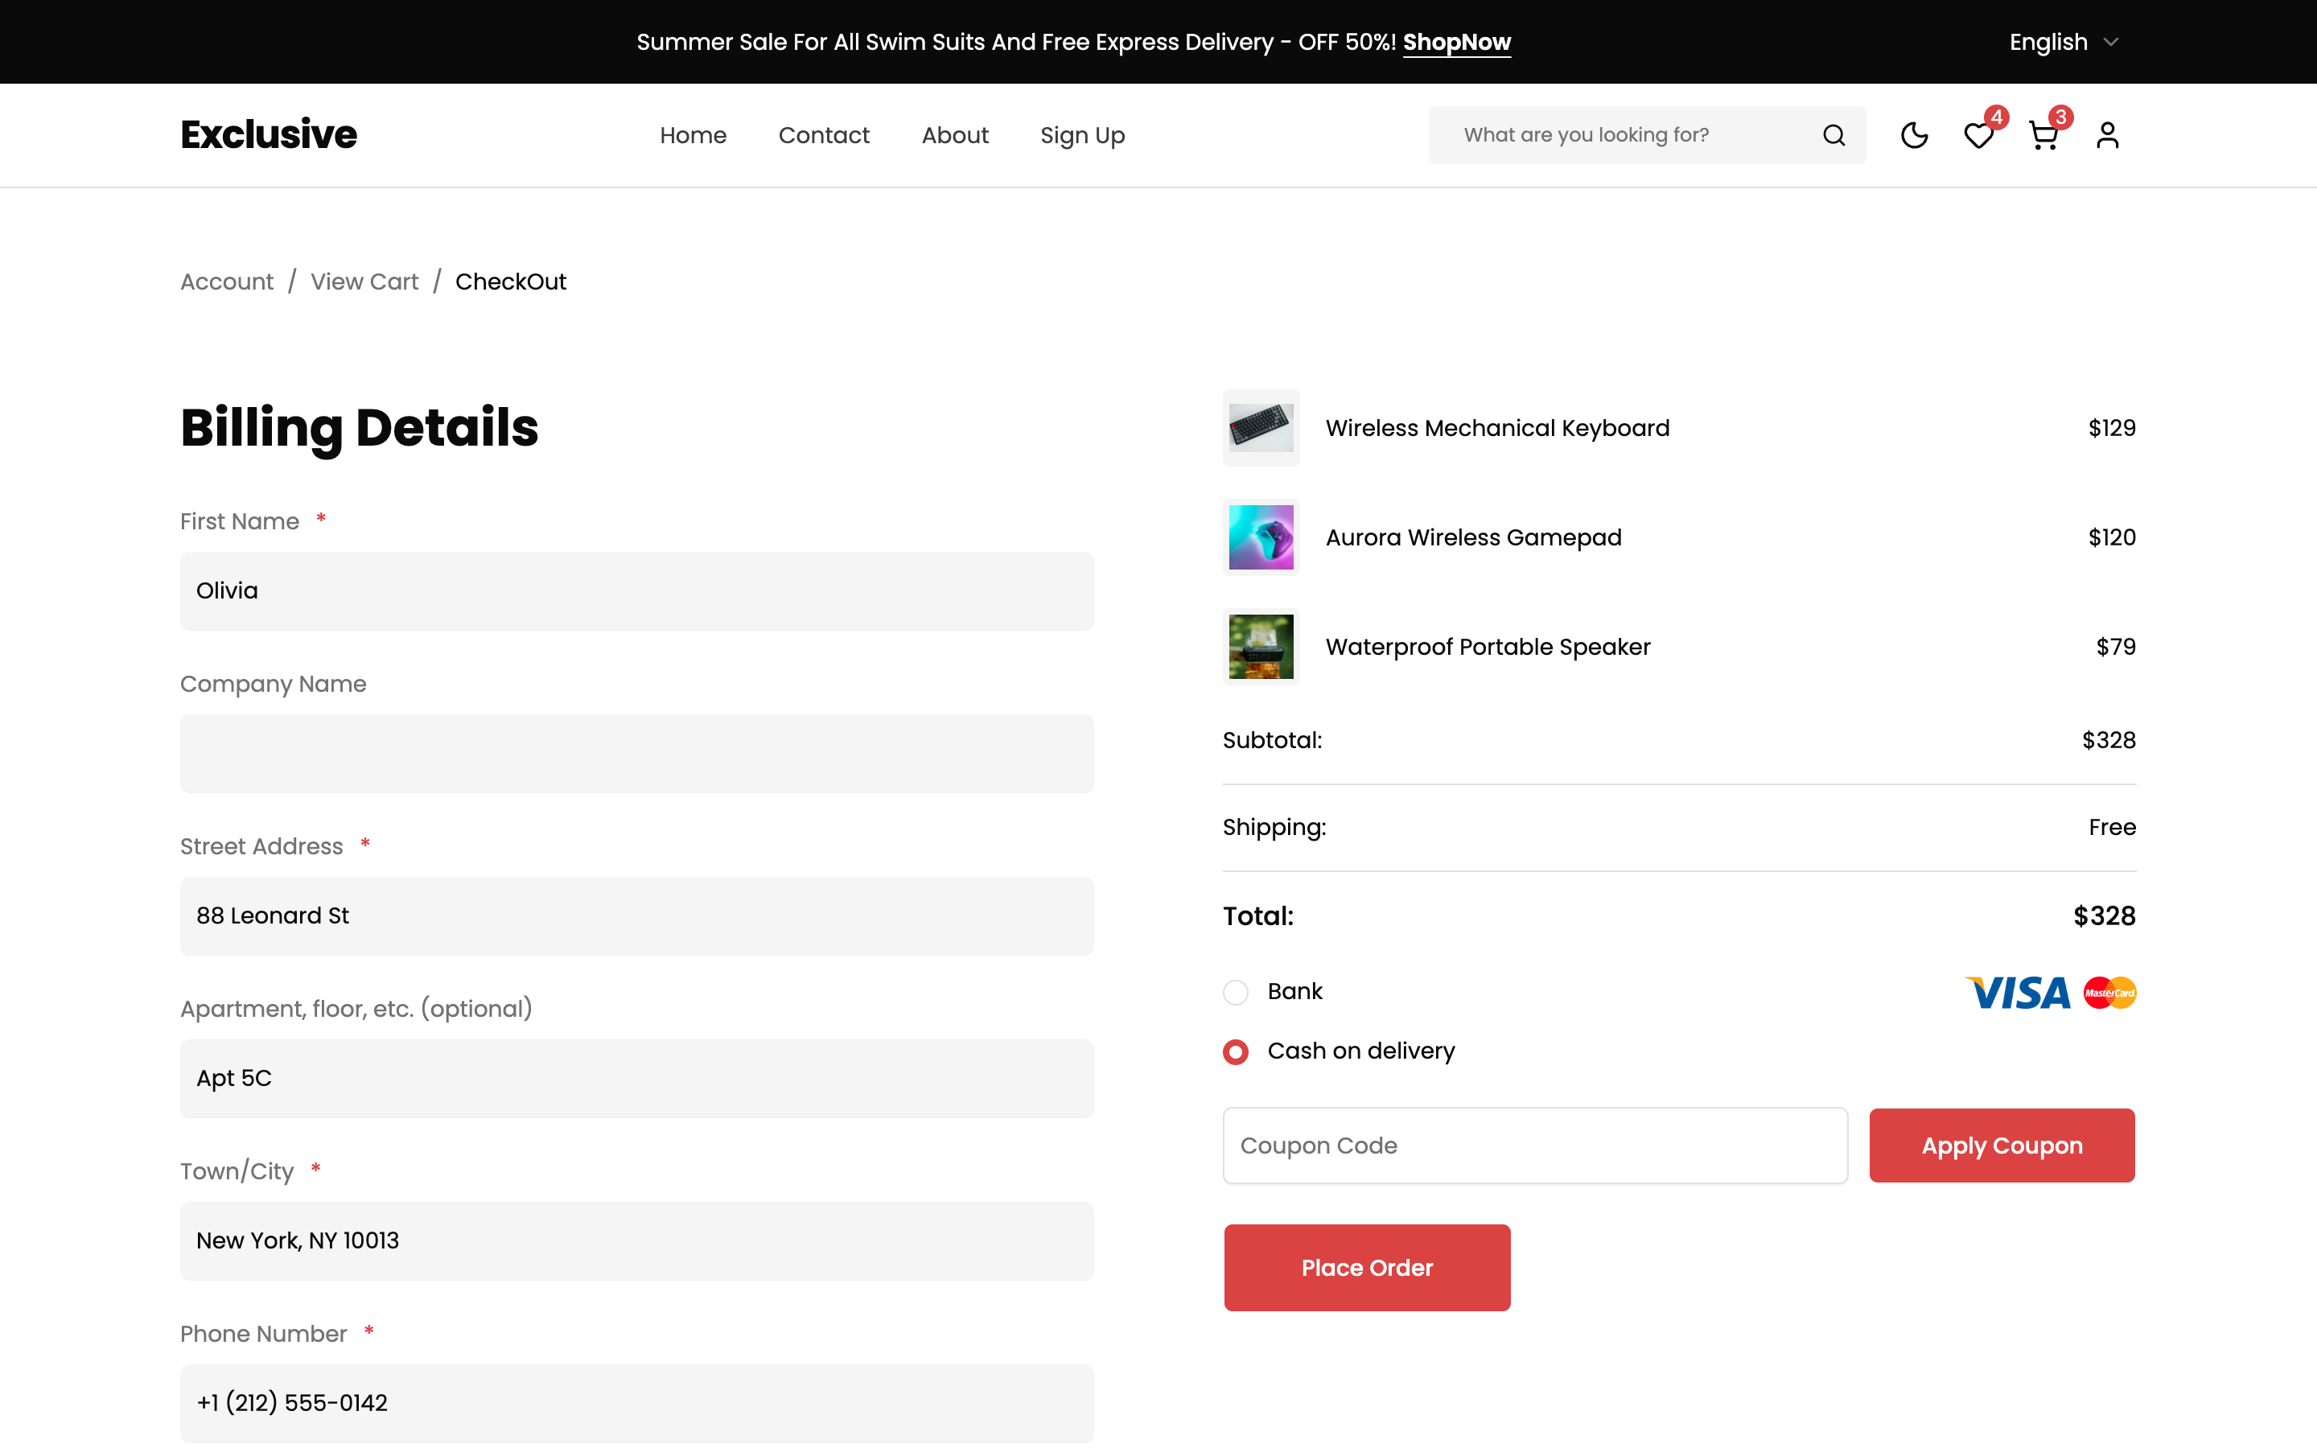This screenshot has height=1448, width=2317.
Task: Click the ShopNow link in banner
Action: (x=1456, y=42)
